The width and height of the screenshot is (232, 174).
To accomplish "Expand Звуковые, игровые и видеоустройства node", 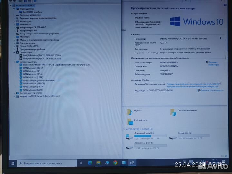I will (14, 18).
